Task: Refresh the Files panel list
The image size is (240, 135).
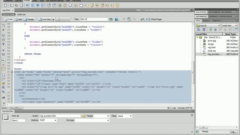Action: (x=204, y=30)
